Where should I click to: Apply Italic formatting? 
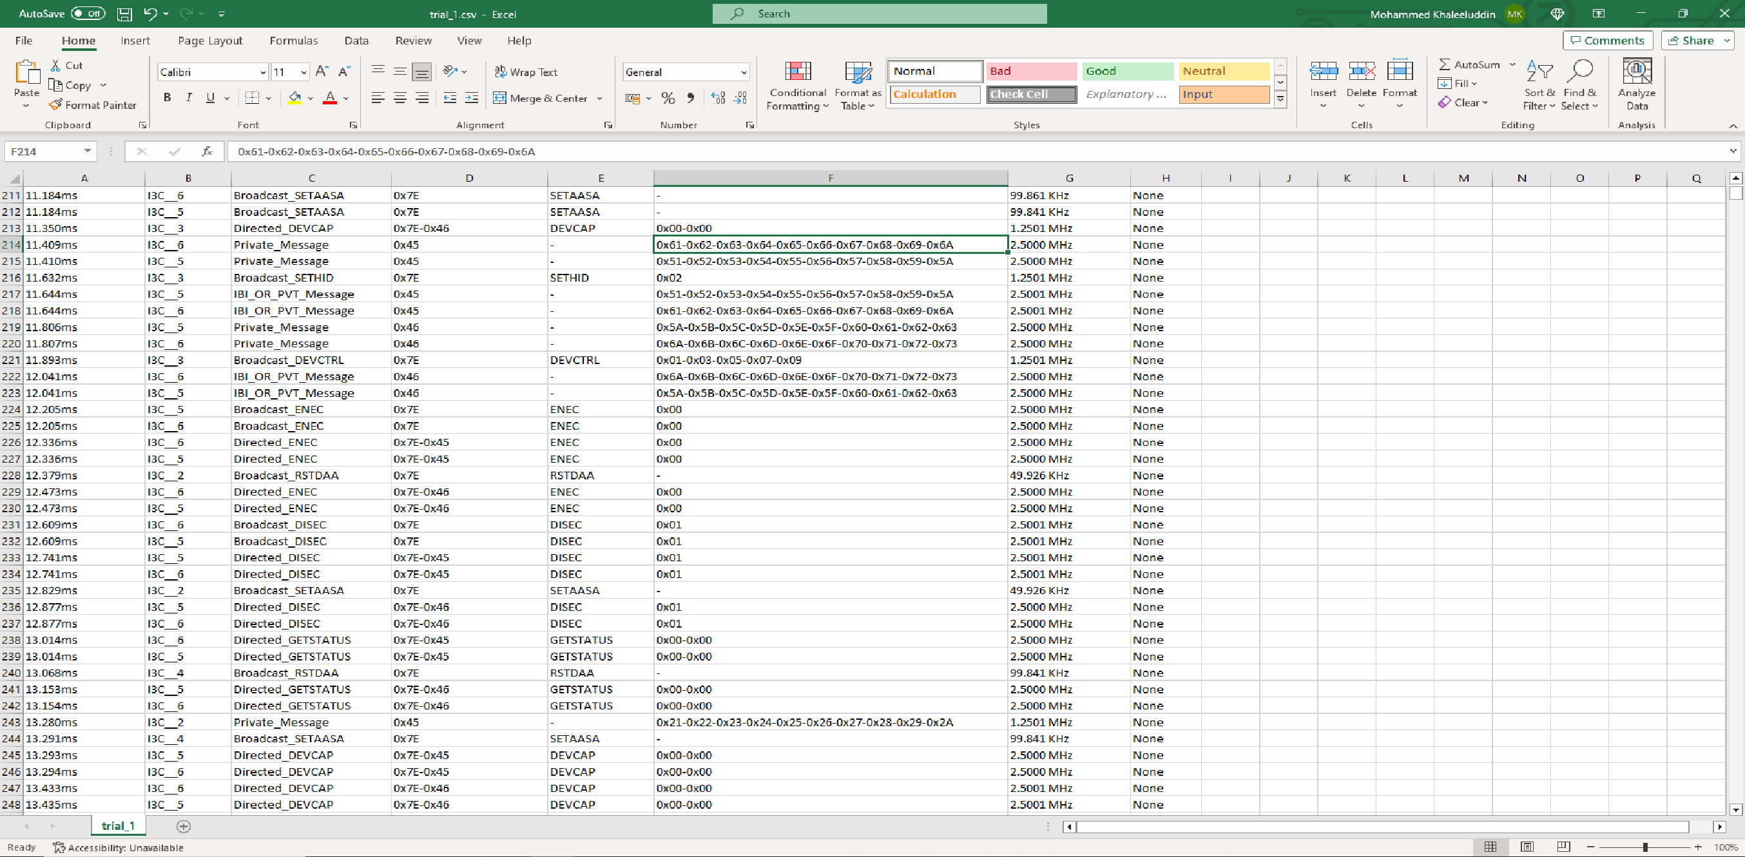pos(189,97)
